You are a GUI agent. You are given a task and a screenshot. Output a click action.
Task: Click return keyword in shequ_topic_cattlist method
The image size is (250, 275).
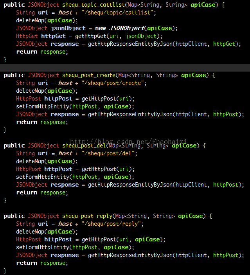(x=27, y=52)
